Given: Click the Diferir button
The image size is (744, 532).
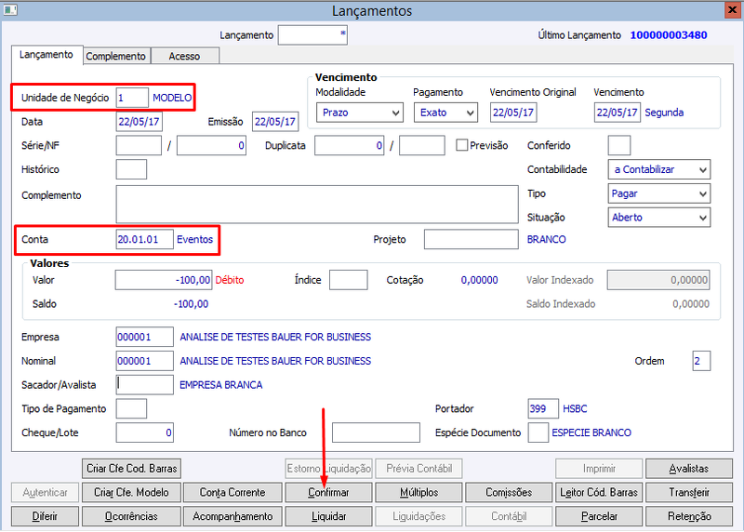Looking at the screenshot, I should tap(45, 516).
